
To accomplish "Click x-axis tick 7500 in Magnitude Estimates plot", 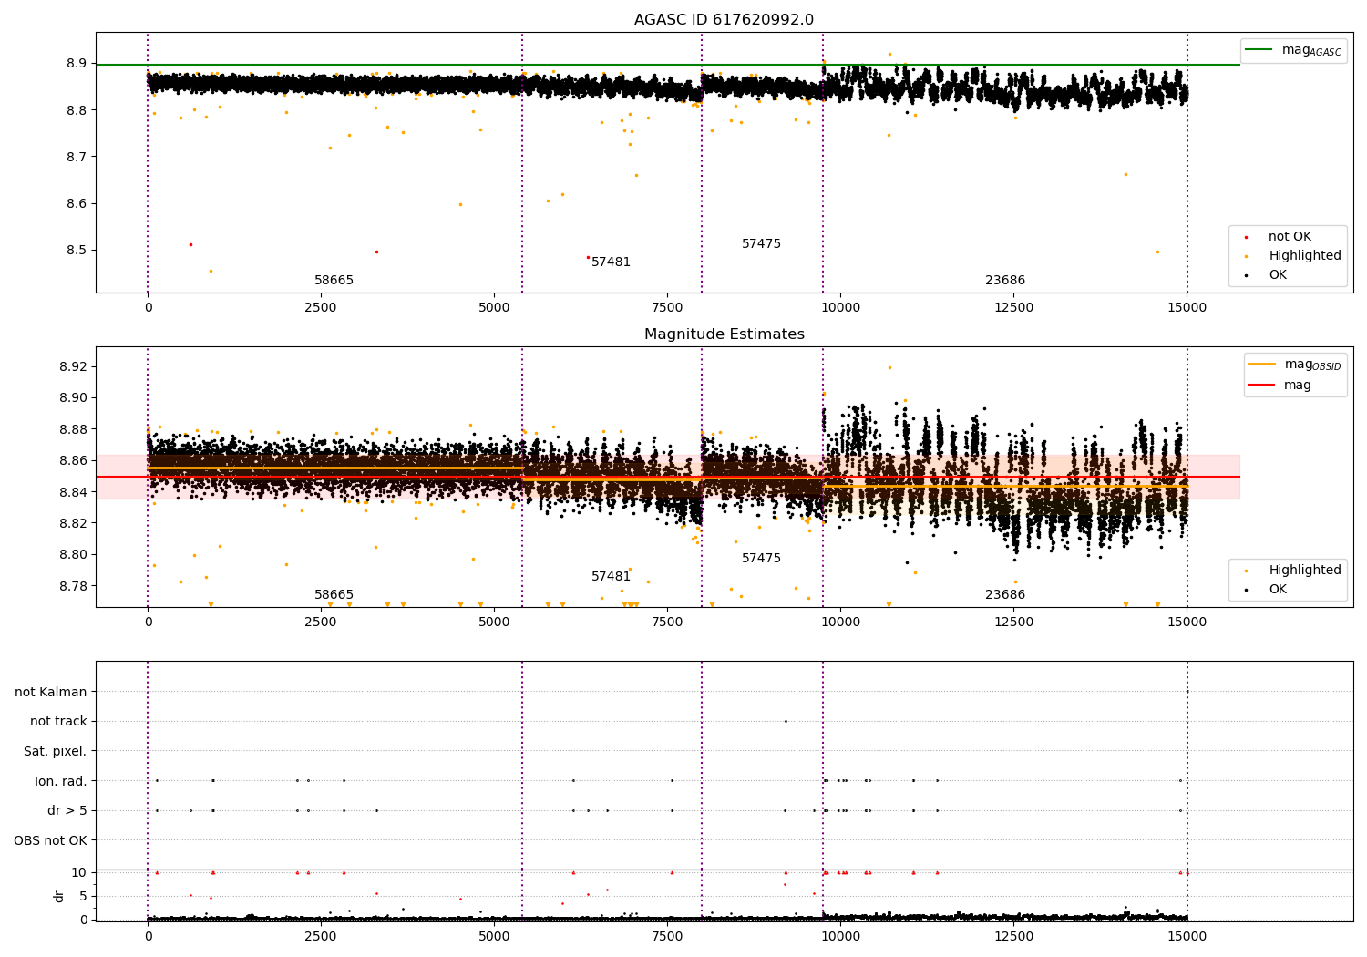I will point(667,623).
